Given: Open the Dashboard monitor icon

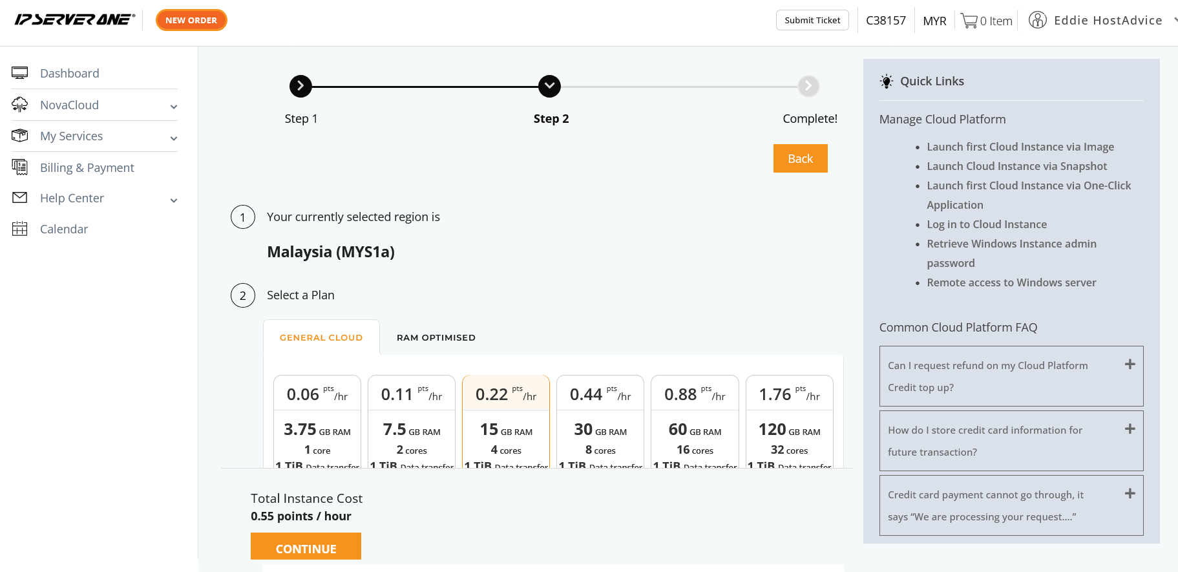Looking at the screenshot, I should [20, 73].
